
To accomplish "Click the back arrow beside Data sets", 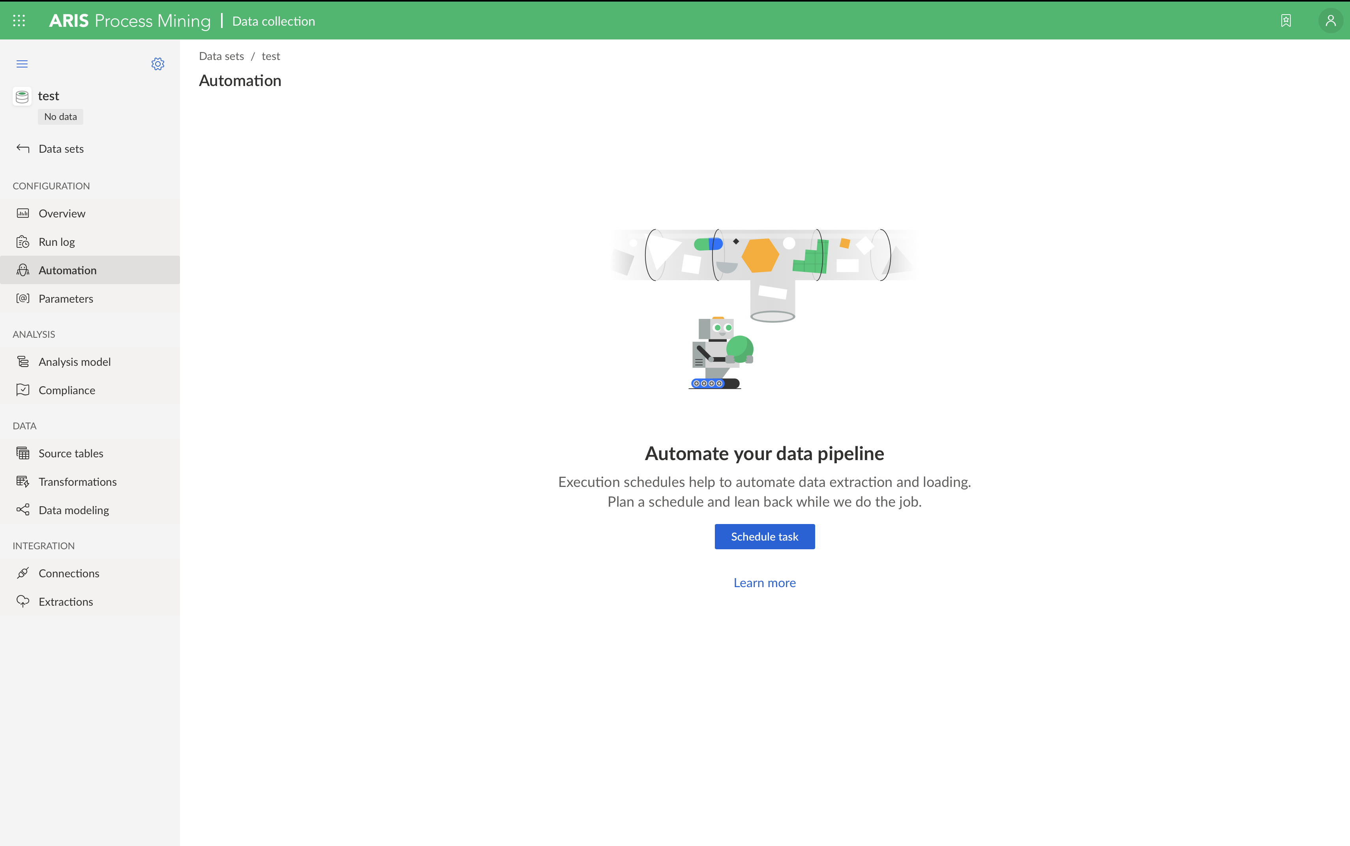I will point(23,148).
